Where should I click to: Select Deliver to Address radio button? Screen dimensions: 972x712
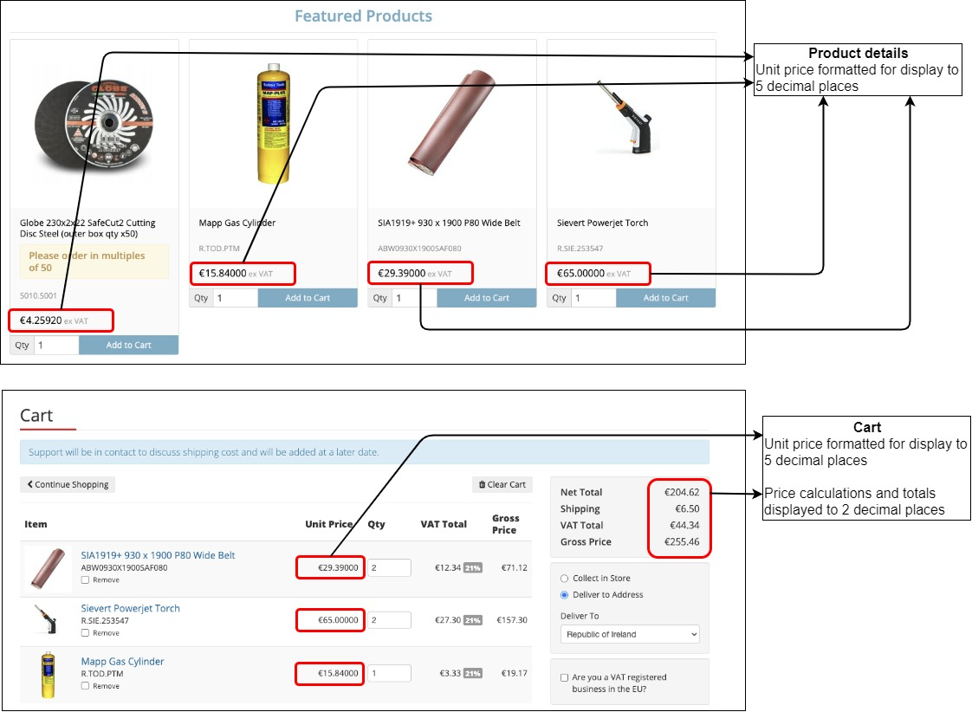(x=565, y=595)
